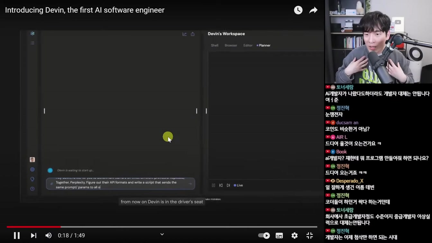Seek on the red video progress bar
The width and height of the screenshot is (432, 243).
pyautogui.click(x=162, y=227)
